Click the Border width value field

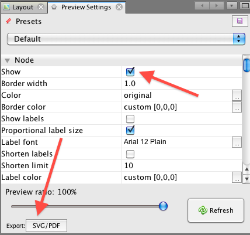tap(182, 83)
